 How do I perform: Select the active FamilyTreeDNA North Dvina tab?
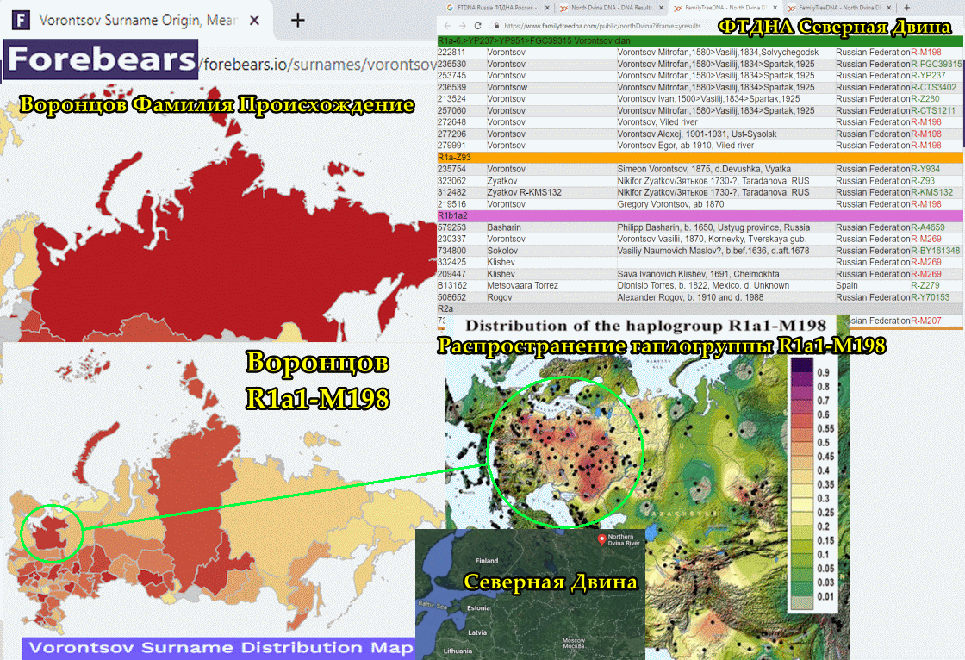tap(724, 8)
